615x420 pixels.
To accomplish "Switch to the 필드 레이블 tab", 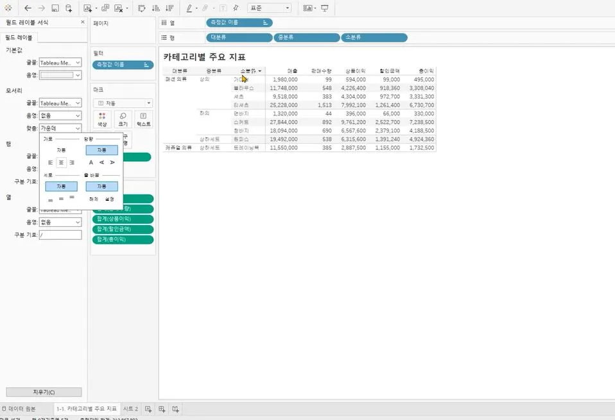I will click(19, 38).
